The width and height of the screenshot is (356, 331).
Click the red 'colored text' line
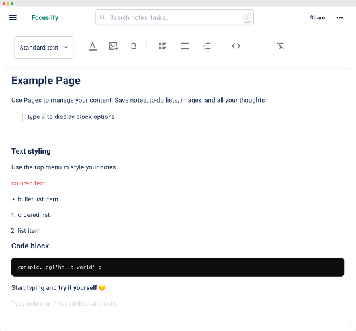coord(28,183)
